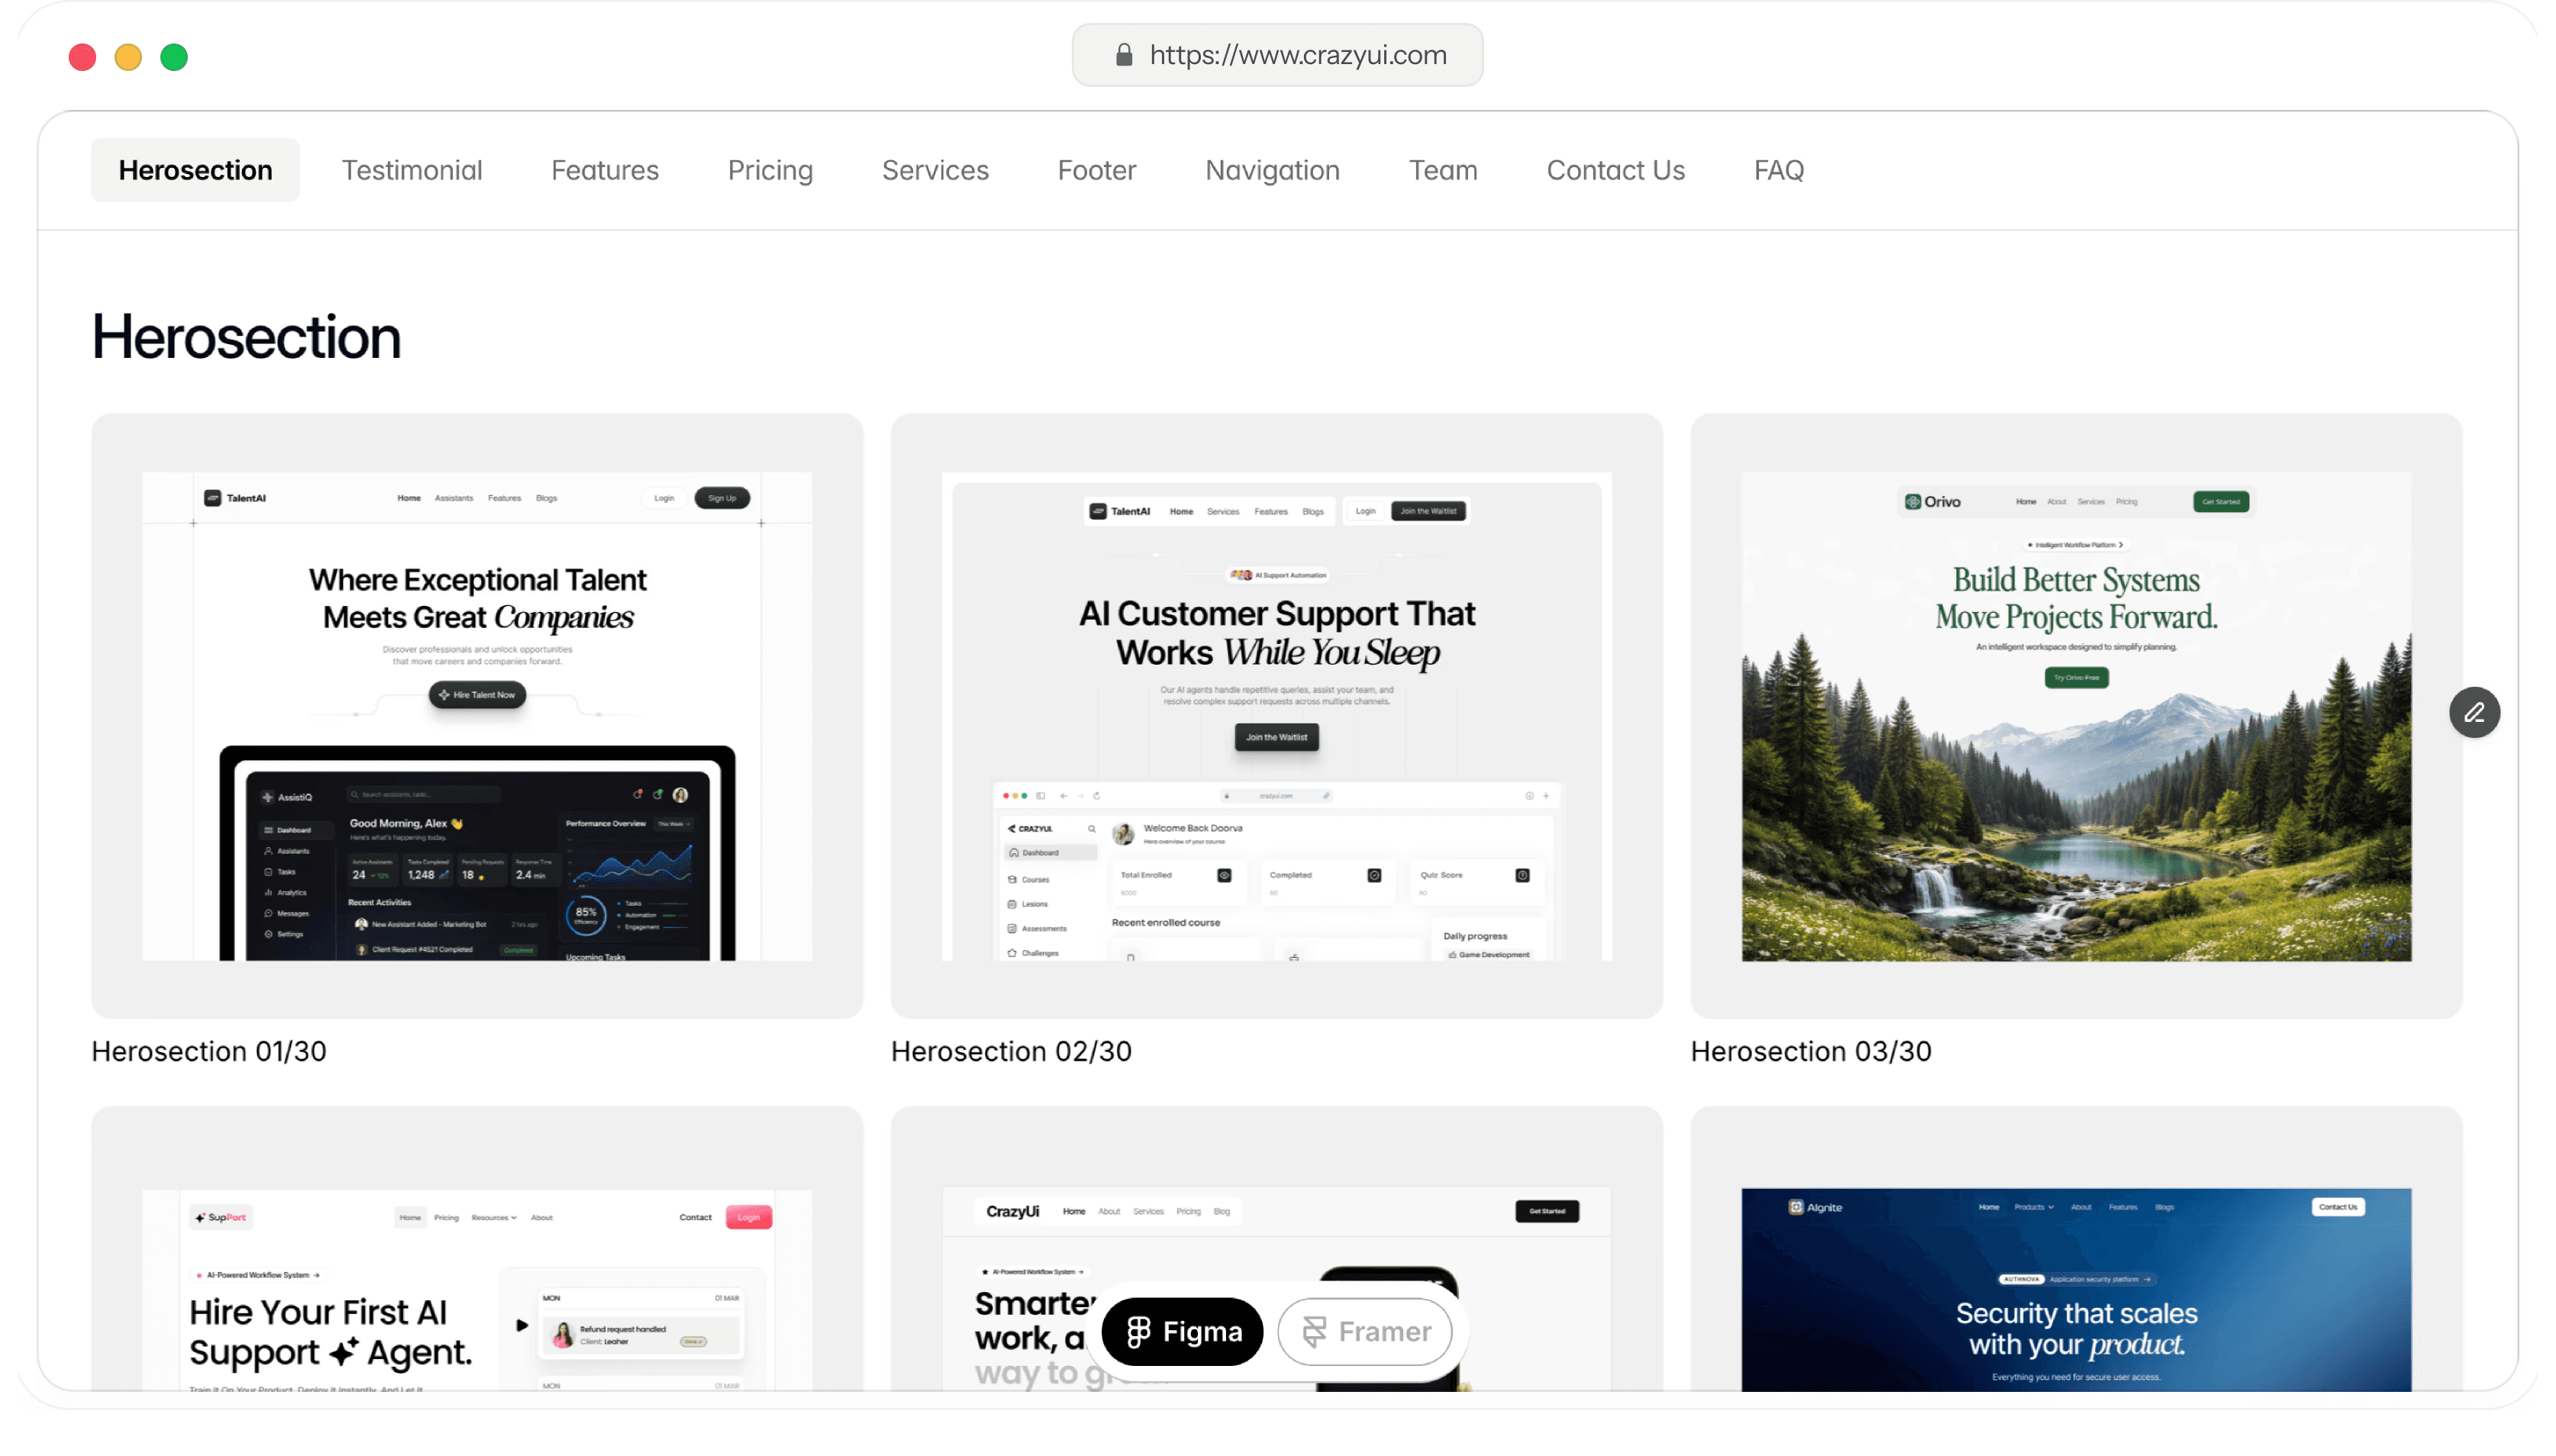
Task: Open the Orivo forest hero thumbnail
Action: pos(2075,716)
